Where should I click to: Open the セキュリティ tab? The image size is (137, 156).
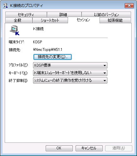point(26,15)
